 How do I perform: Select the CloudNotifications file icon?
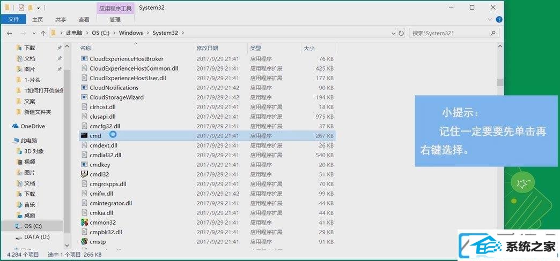click(84, 88)
